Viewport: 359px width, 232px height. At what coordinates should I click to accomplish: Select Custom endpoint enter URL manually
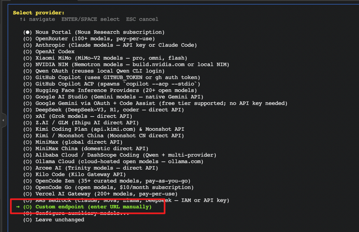click(x=88, y=207)
